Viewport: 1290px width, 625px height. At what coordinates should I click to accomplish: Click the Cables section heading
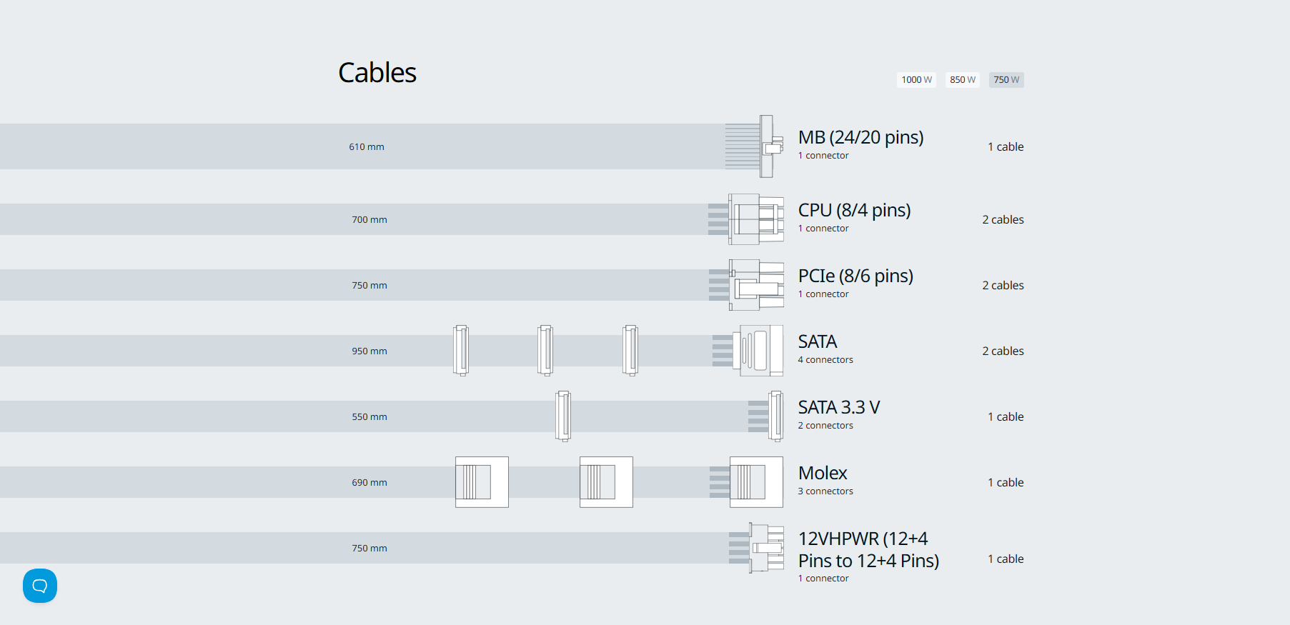click(x=377, y=73)
